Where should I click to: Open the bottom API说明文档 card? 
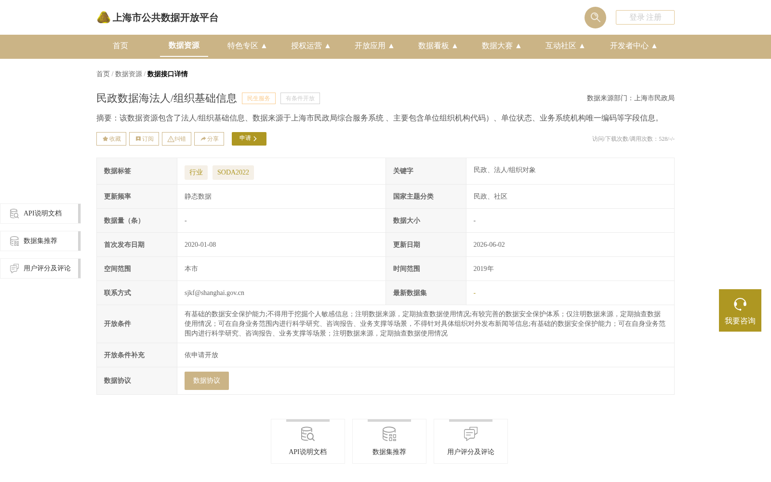pyautogui.click(x=308, y=441)
